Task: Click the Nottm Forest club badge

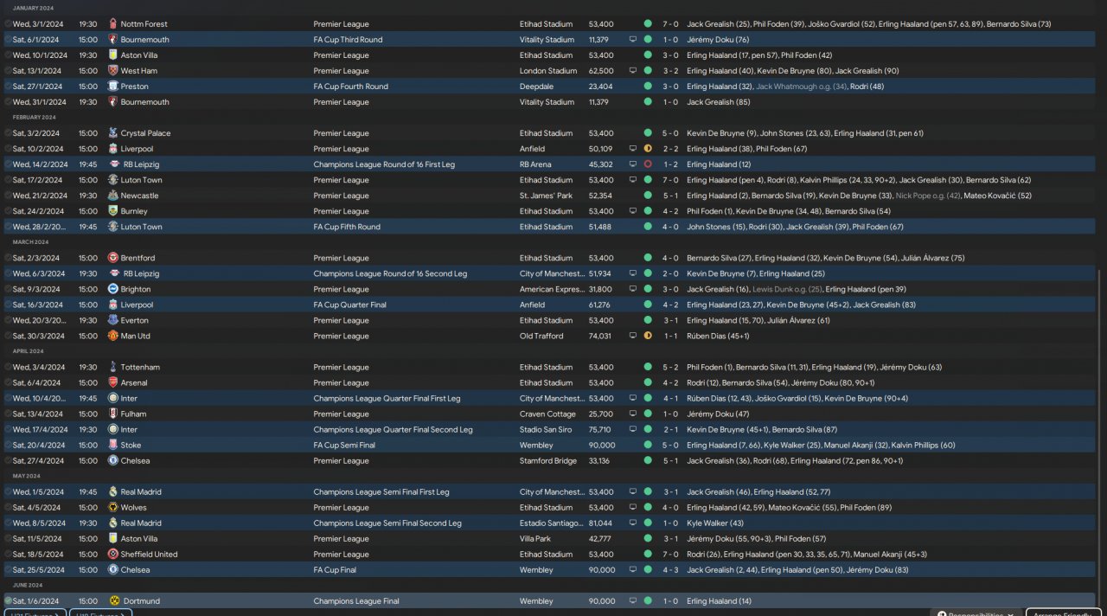Action: (x=112, y=24)
